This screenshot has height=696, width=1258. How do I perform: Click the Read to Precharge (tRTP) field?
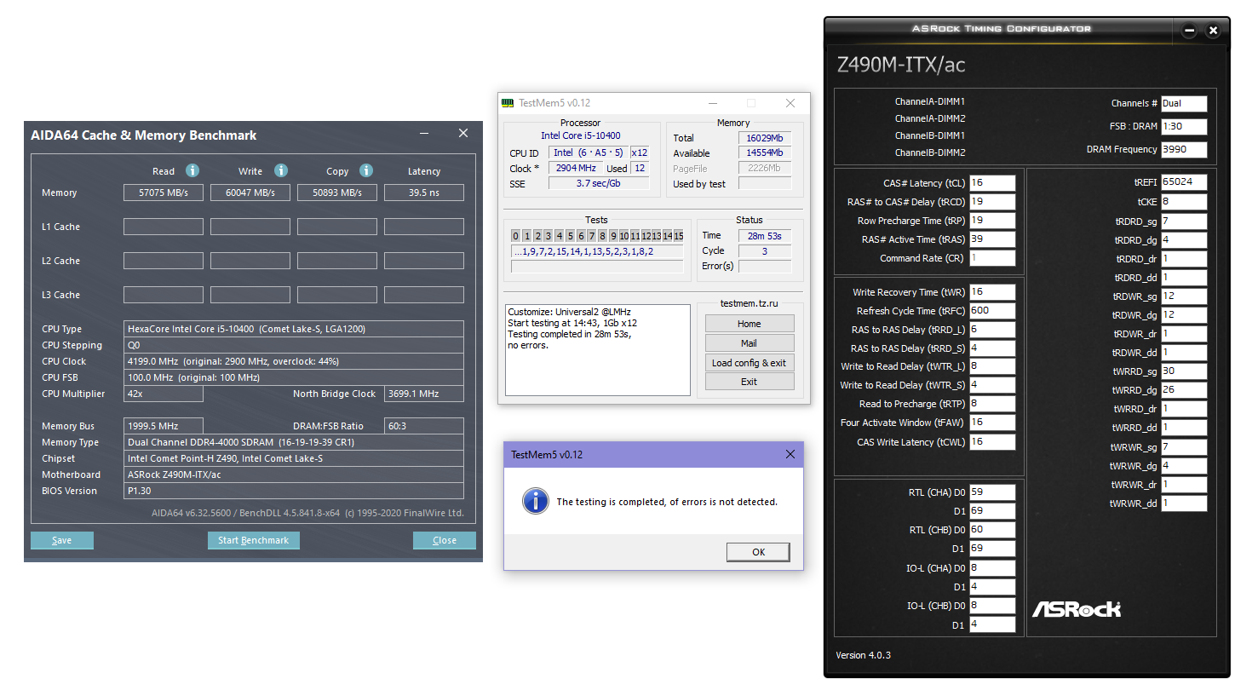[x=992, y=404]
